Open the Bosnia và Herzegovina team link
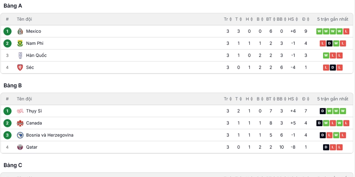 click(x=50, y=135)
